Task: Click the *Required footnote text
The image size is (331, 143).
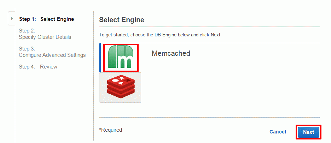Action: 111,130
